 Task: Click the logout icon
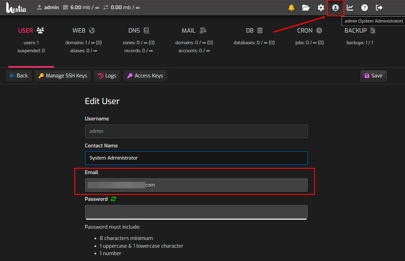coord(379,8)
